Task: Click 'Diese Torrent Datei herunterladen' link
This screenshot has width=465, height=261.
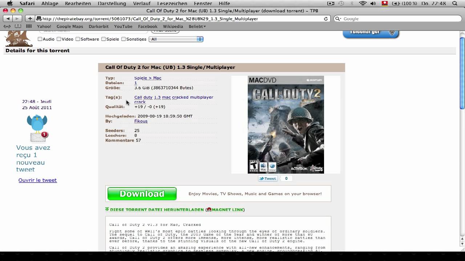Action: 157,210
